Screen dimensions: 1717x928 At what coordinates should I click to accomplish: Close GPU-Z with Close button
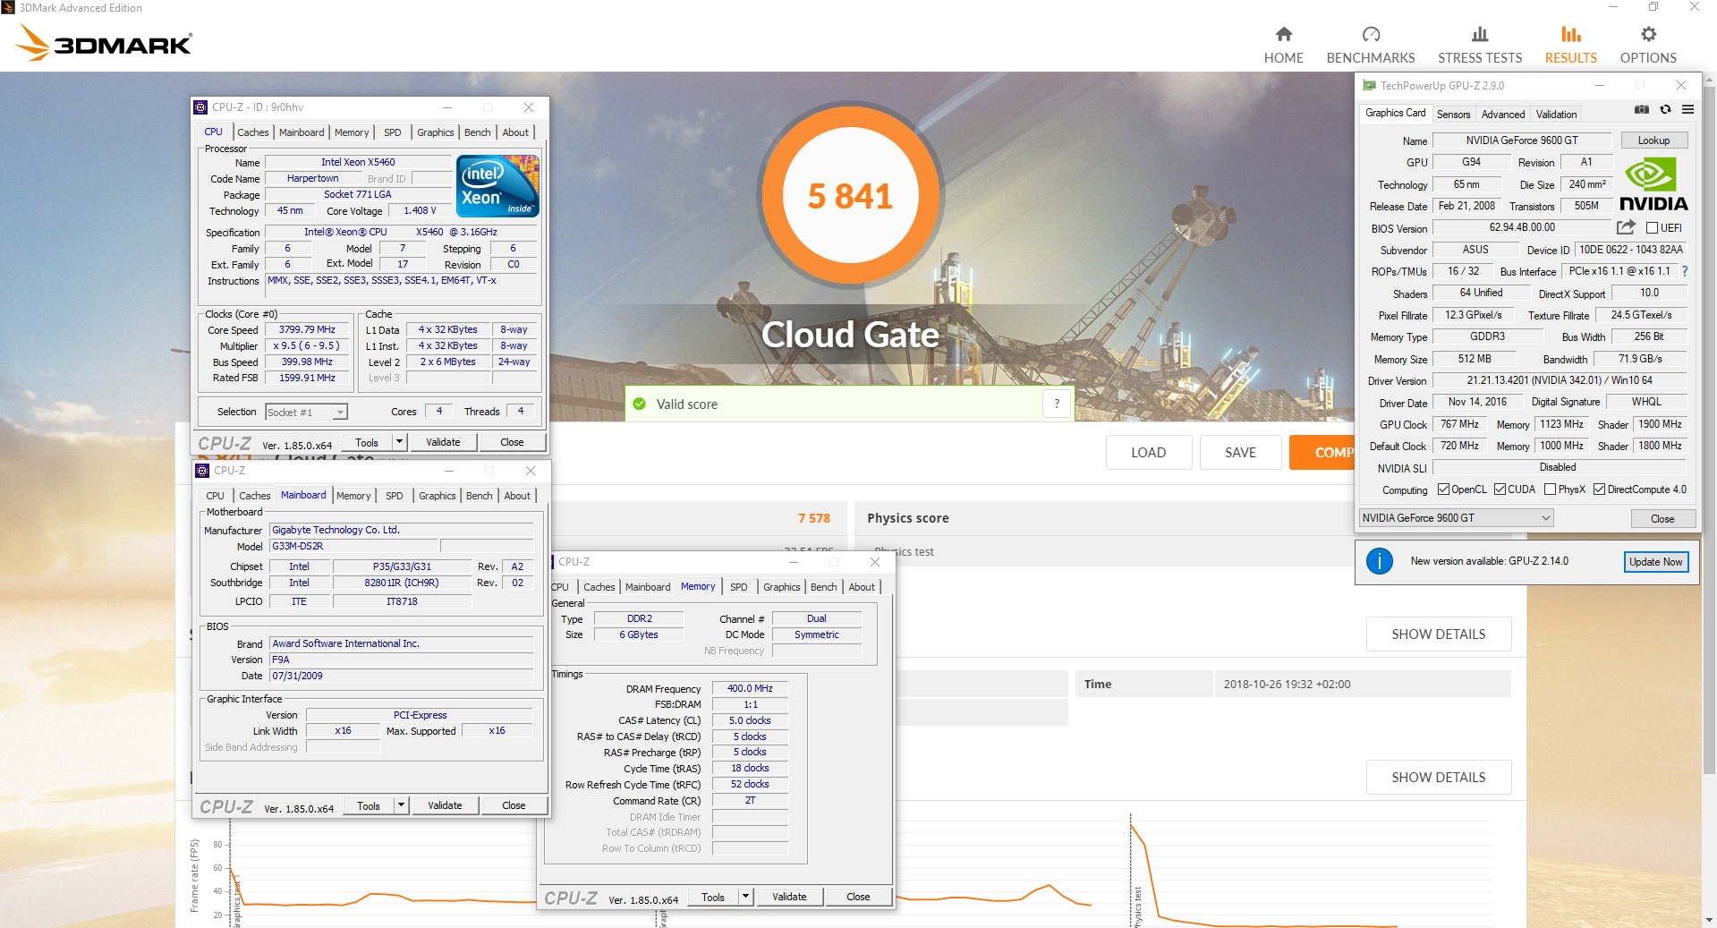click(1662, 519)
